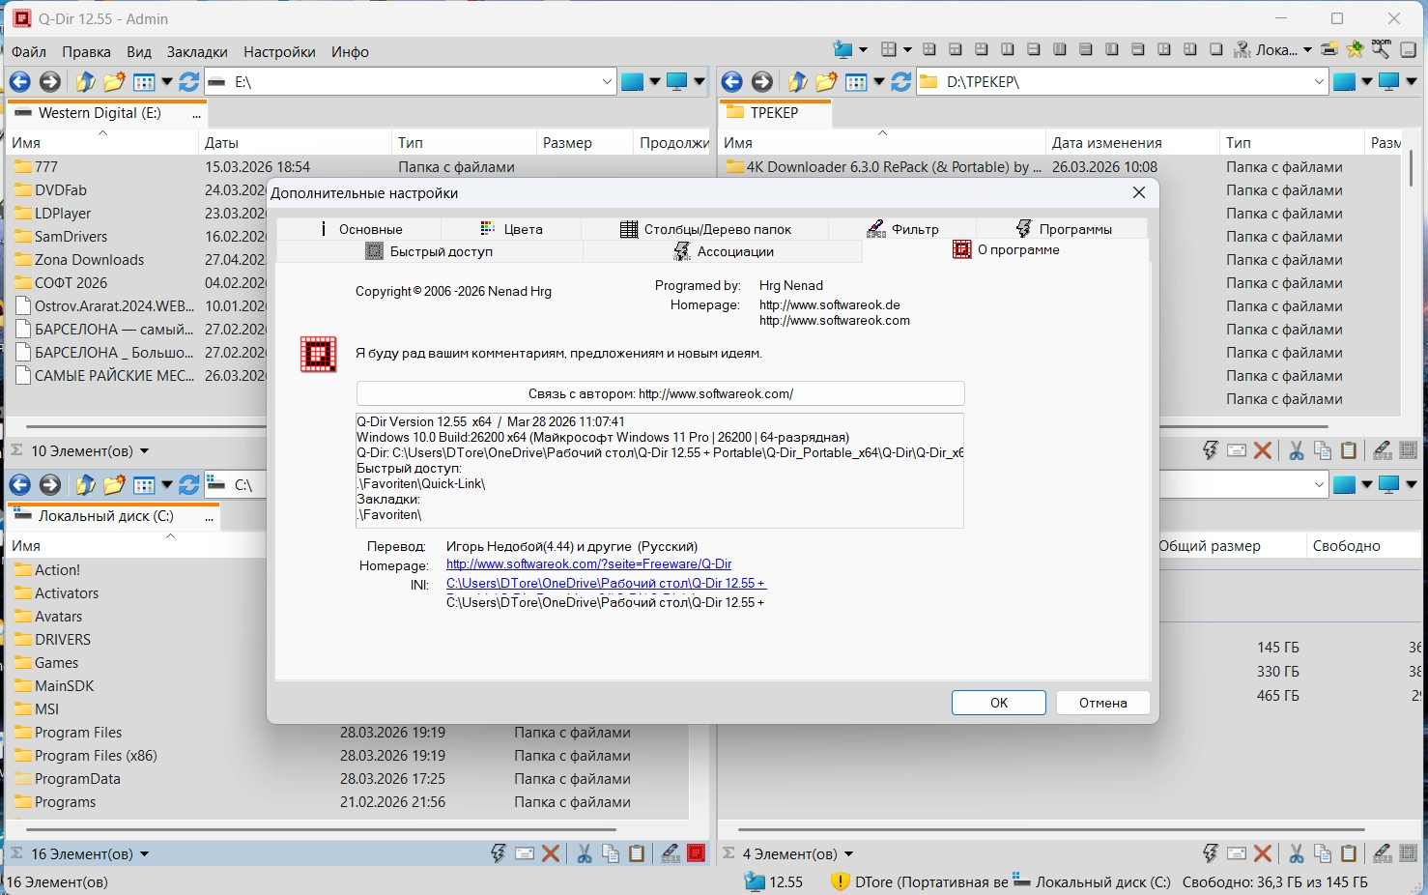This screenshot has height=895, width=1428.
Task: Open the E:\ address bar dropdown
Action: click(x=607, y=82)
